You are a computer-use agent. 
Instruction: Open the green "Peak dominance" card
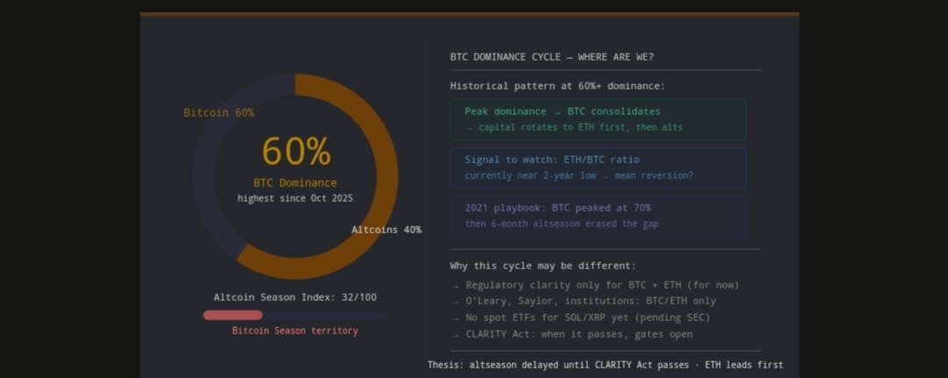pos(598,119)
